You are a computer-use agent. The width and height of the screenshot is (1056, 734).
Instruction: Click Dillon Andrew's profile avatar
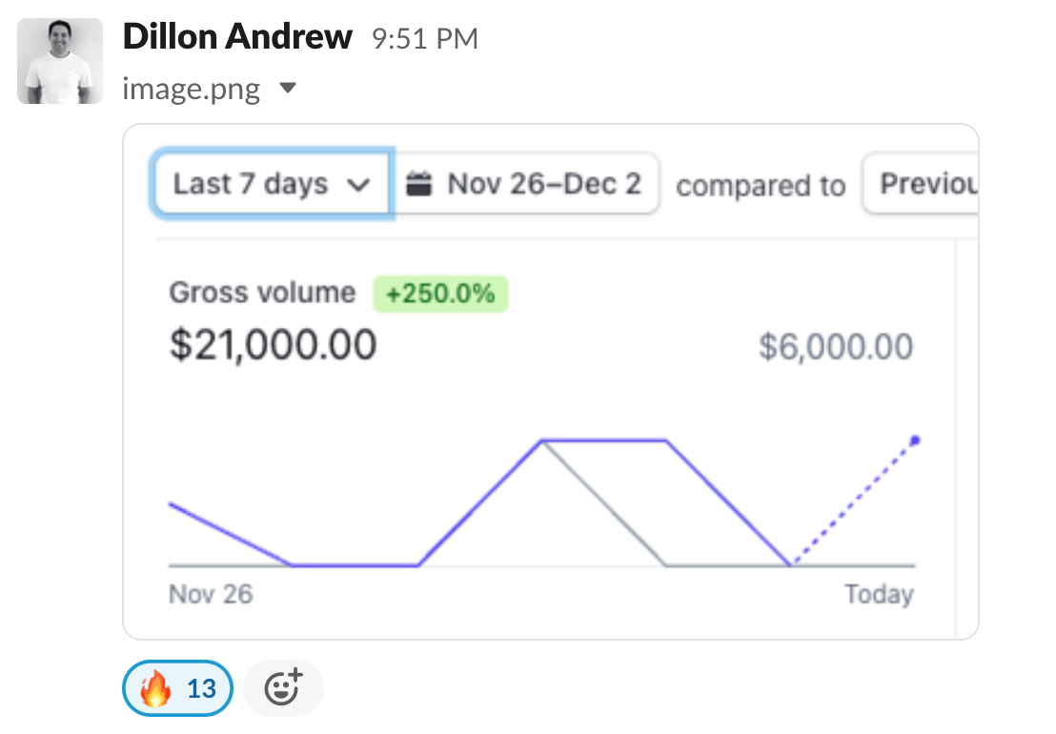(x=60, y=61)
